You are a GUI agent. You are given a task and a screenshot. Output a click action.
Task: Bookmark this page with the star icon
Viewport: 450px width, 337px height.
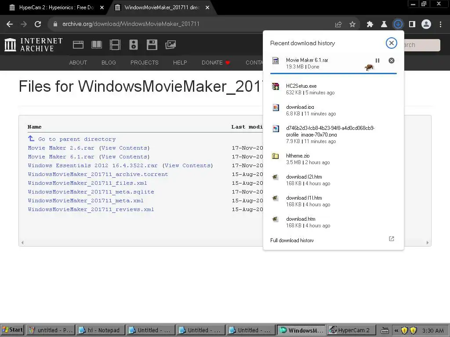pyautogui.click(x=352, y=25)
